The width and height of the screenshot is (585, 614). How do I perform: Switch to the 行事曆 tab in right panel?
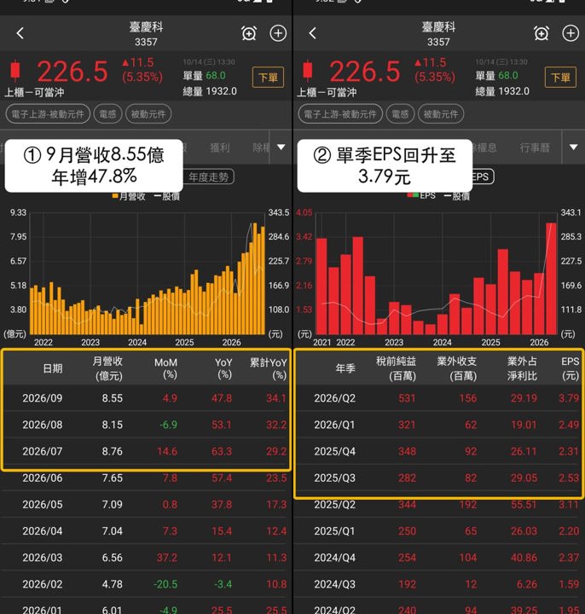(x=535, y=148)
